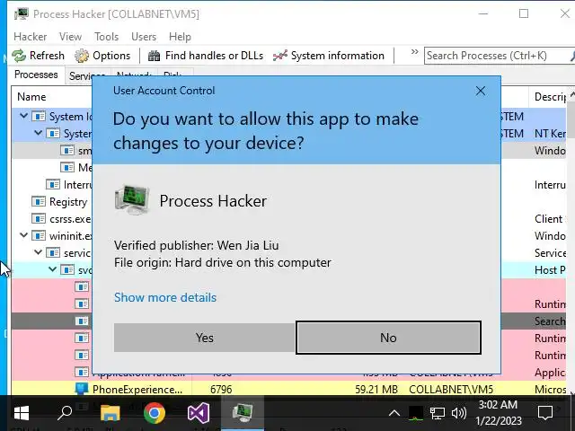The height and width of the screenshot is (431, 575).
Task: Close the User Account Control dialog
Action: coord(481,91)
